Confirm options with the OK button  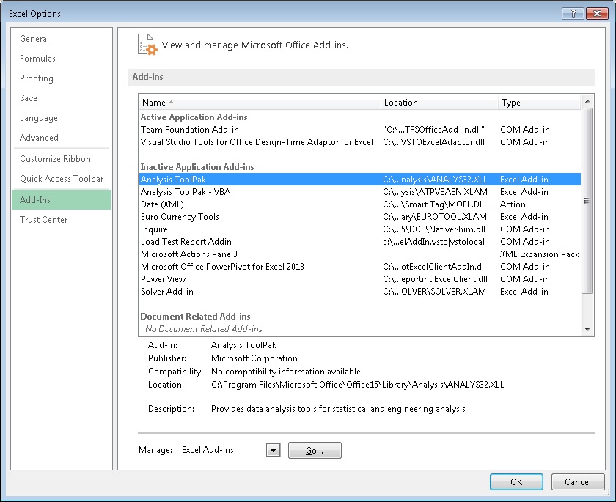pos(516,482)
